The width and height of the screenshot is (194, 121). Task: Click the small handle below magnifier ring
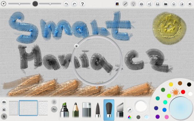pyautogui.click(x=97, y=88)
